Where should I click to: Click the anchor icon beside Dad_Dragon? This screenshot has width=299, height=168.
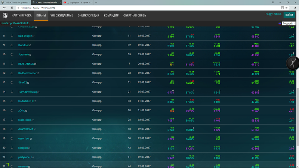click(12, 36)
